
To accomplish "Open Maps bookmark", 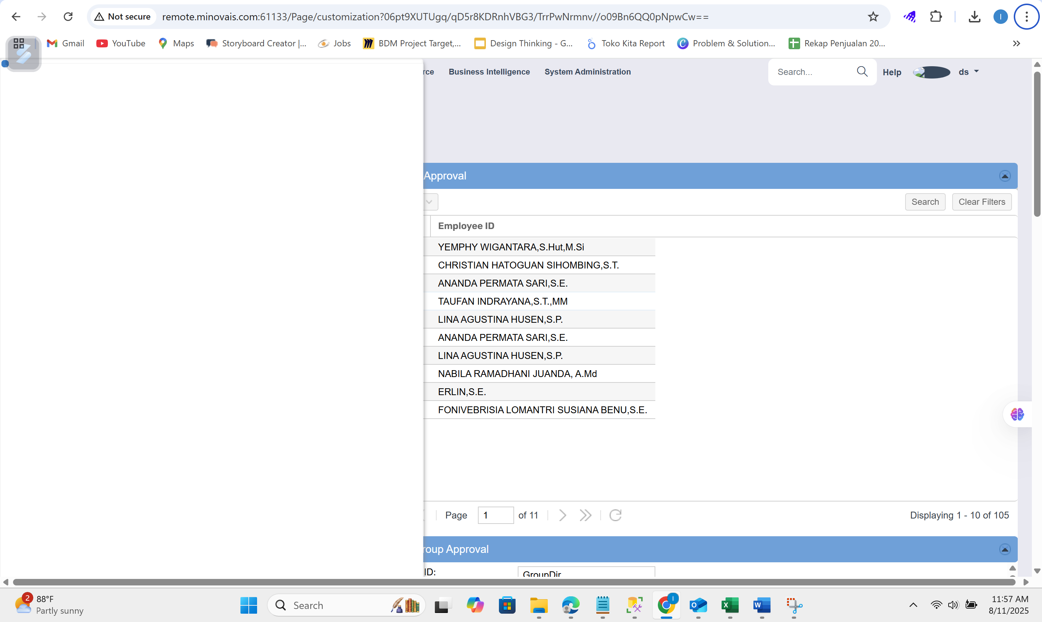I will [x=176, y=43].
